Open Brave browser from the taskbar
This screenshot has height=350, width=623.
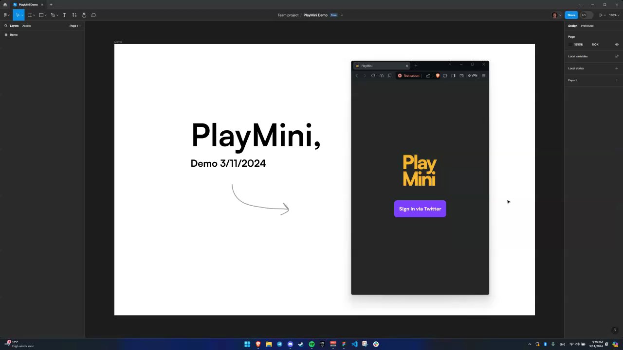258,344
